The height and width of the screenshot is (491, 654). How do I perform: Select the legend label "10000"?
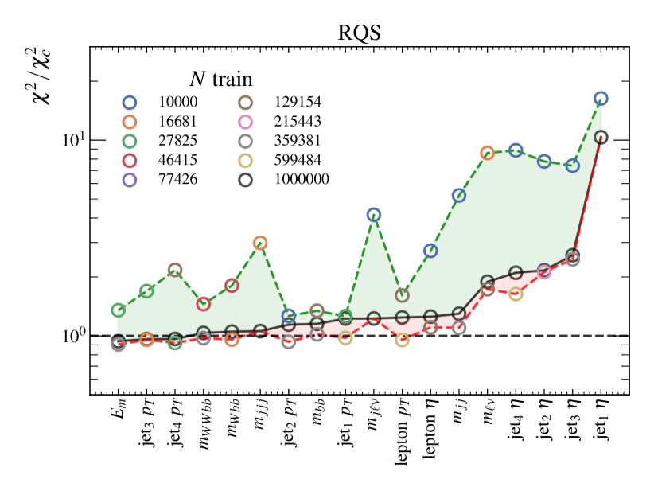(178, 102)
